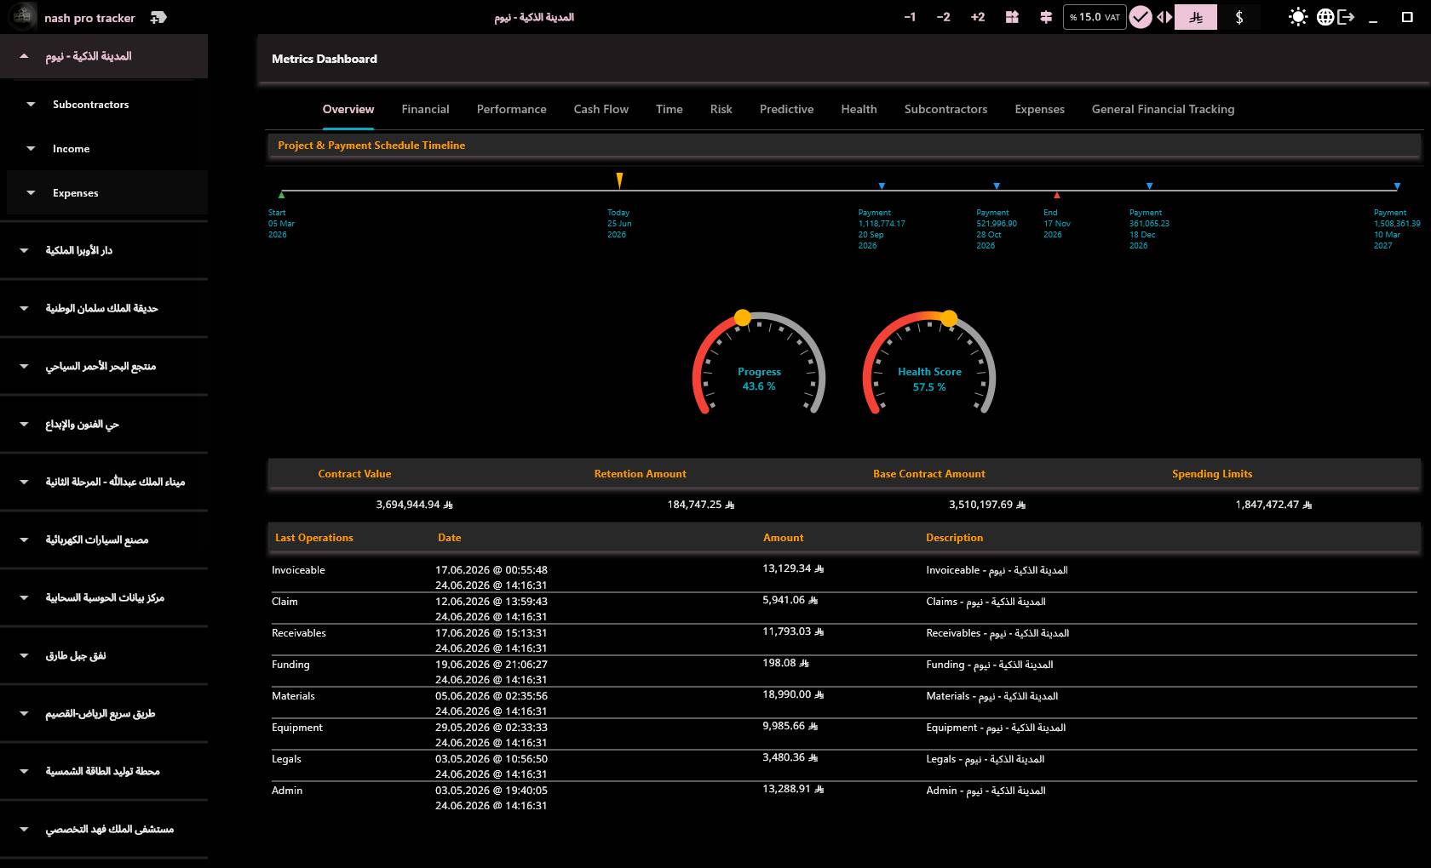Click the add new project tag icon
The image size is (1431, 868).
coord(158,17)
